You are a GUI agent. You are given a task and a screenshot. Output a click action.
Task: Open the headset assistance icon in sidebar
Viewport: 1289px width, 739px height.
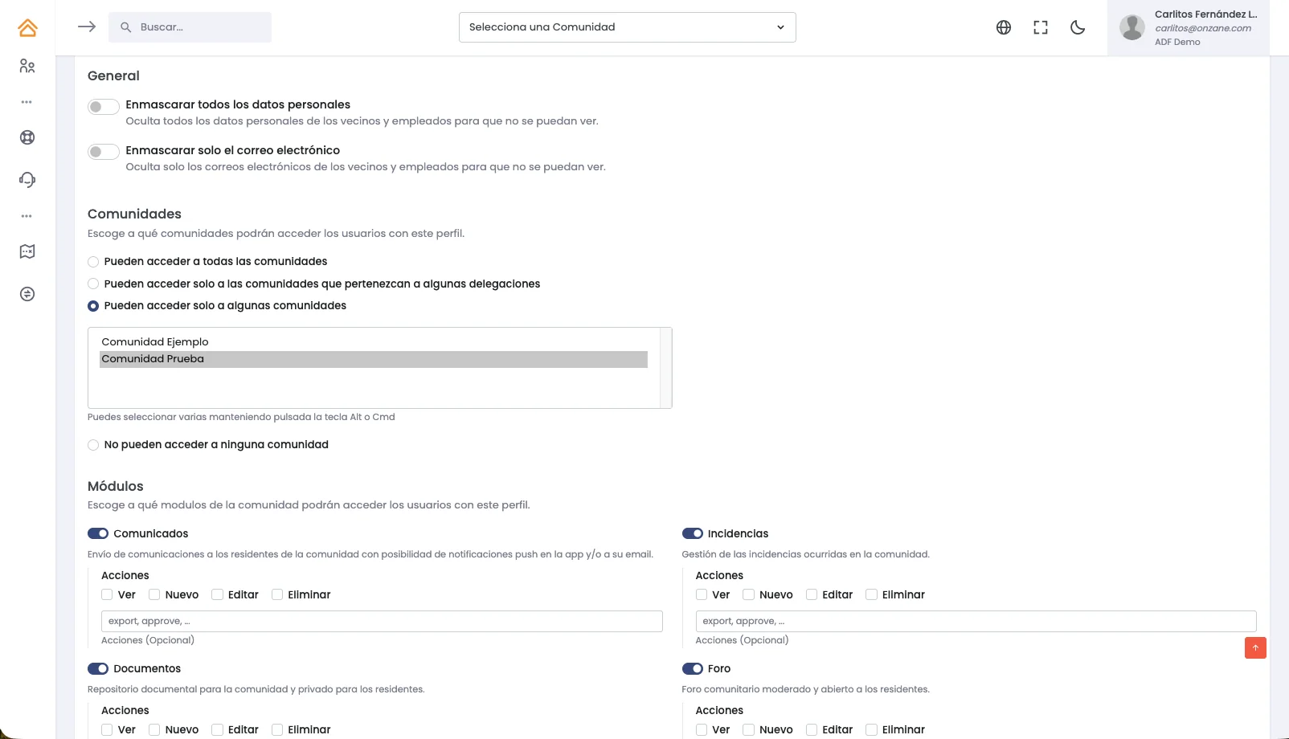pyautogui.click(x=27, y=179)
